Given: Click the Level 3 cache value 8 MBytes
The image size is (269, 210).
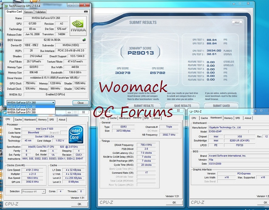Looking at the screenshot, I should coord(74,182).
